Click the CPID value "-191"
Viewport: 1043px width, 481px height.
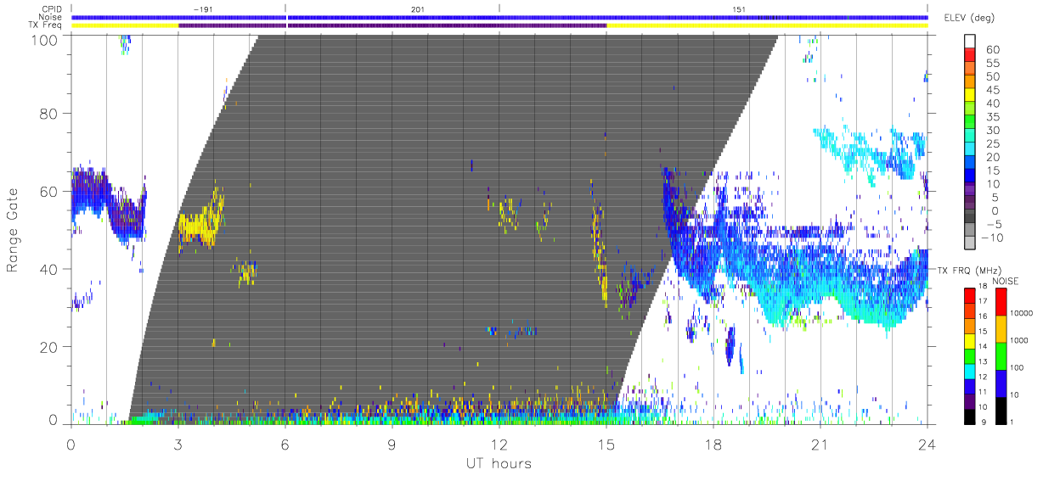(x=202, y=8)
